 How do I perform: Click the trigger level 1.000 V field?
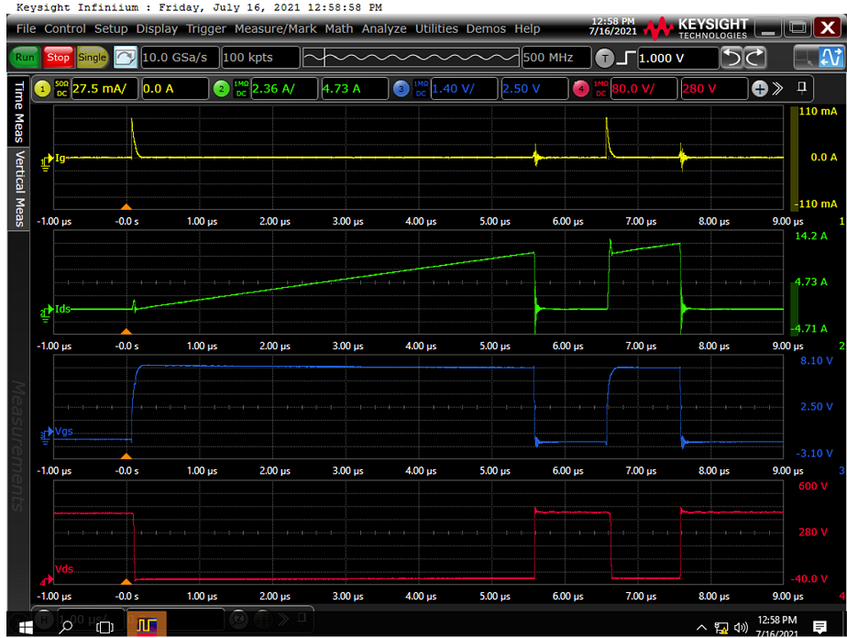[x=676, y=58]
